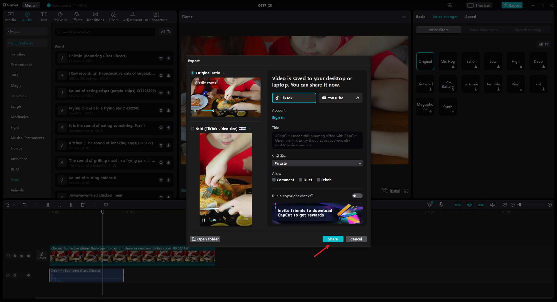The image size is (557, 302).
Task: Check the Stitch checkbox
Action: click(x=319, y=180)
